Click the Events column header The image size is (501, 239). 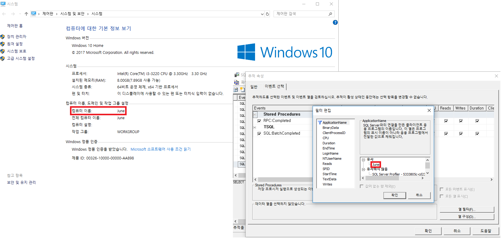(283, 108)
